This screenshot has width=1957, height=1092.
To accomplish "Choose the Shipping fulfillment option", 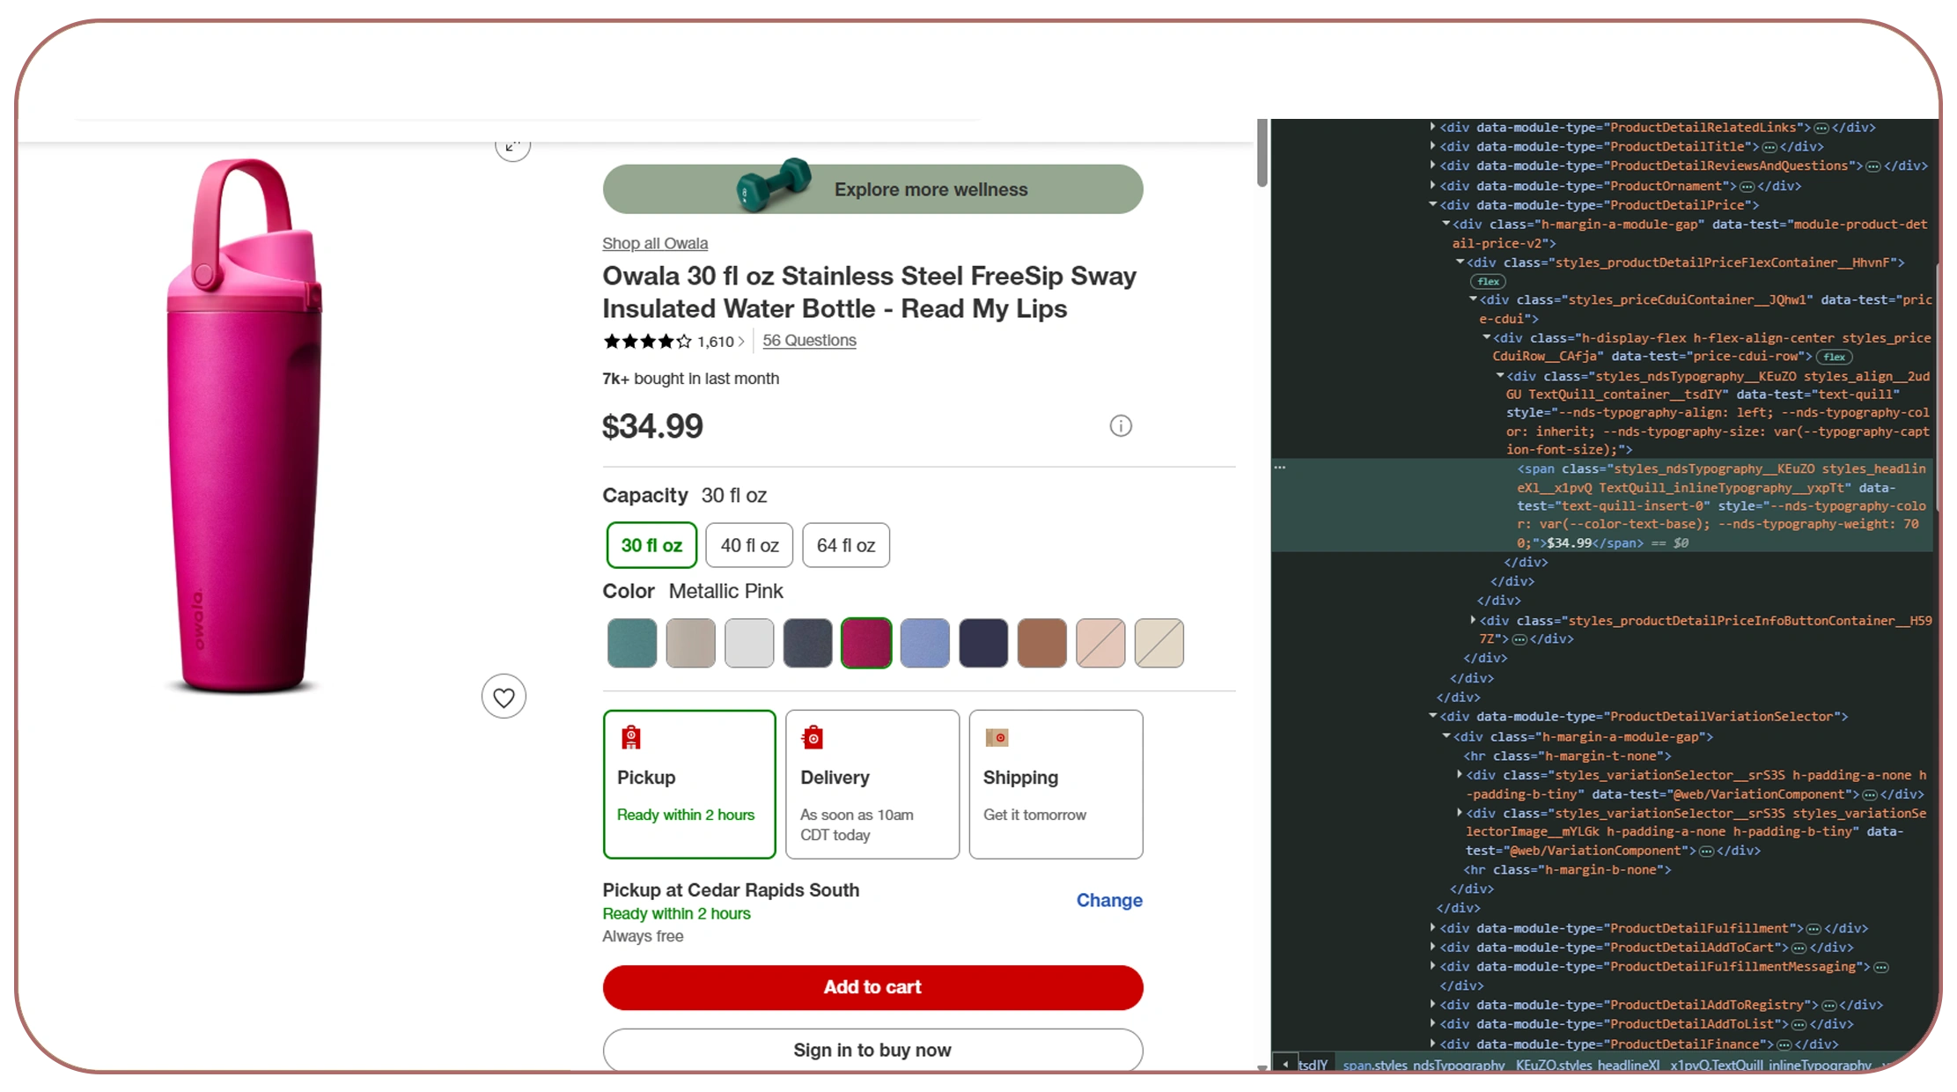I will pyautogui.click(x=1056, y=784).
